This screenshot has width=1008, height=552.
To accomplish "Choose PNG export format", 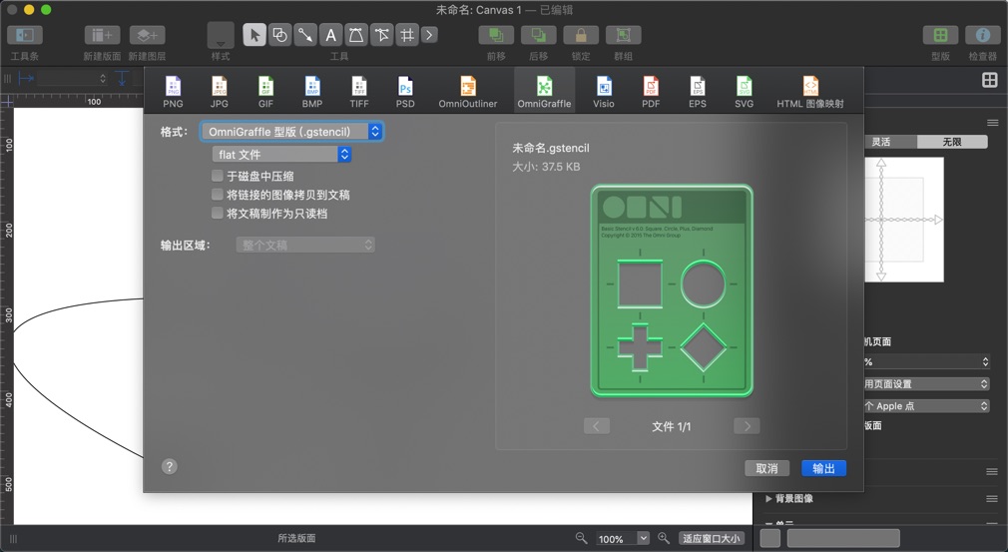I will point(173,92).
